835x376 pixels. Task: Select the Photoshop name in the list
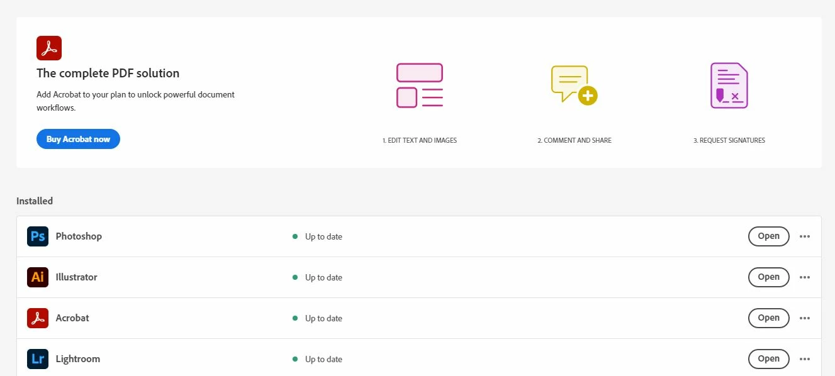79,236
